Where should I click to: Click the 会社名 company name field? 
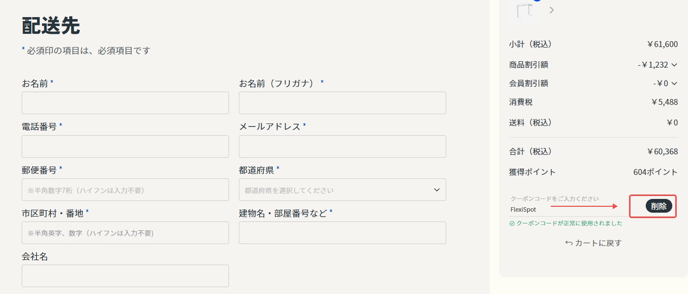click(x=125, y=275)
